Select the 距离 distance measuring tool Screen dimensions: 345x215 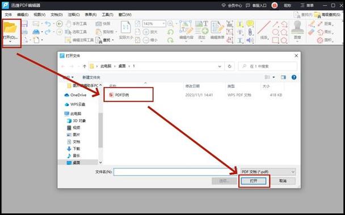coord(325,24)
